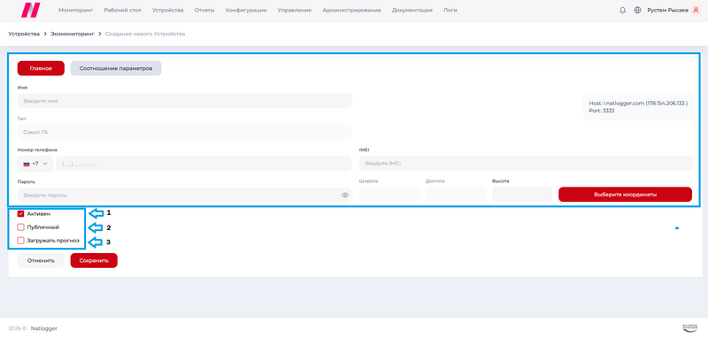
Task: Click the Natlogger logo in the header
Action: (x=30, y=10)
